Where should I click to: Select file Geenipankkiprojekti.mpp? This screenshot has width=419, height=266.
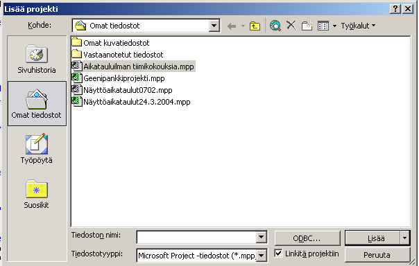click(119, 78)
